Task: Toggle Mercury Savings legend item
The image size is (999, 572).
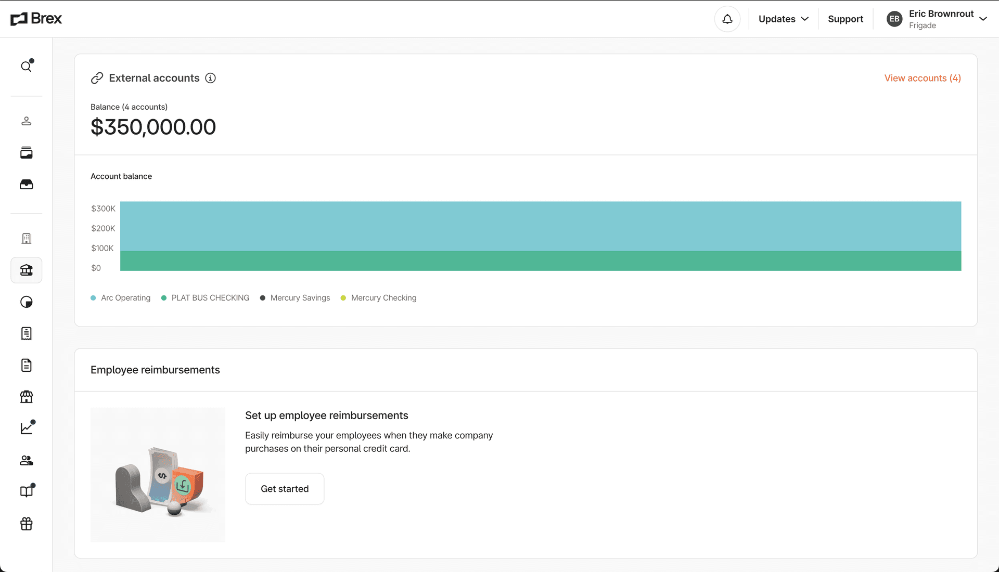Action: tap(295, 298)
